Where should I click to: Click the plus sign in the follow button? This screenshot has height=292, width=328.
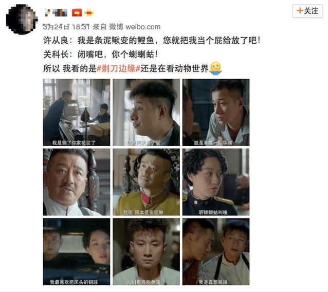[x=300, y=11]
